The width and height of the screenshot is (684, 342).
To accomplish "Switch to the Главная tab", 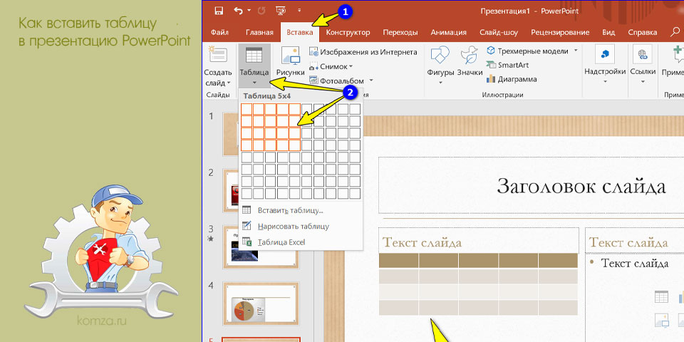I will coord(259,32).
